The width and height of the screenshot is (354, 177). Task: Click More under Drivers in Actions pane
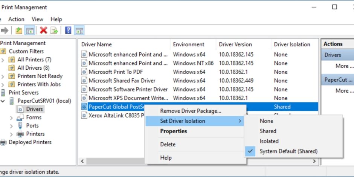(x=342, y=66)
